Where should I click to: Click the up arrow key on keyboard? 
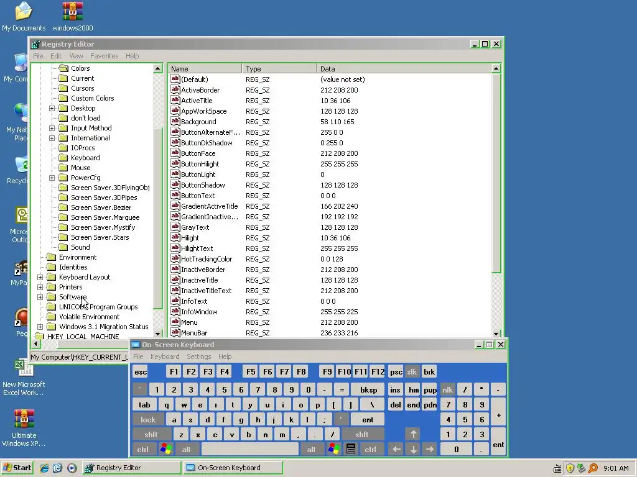coord(413,434)
